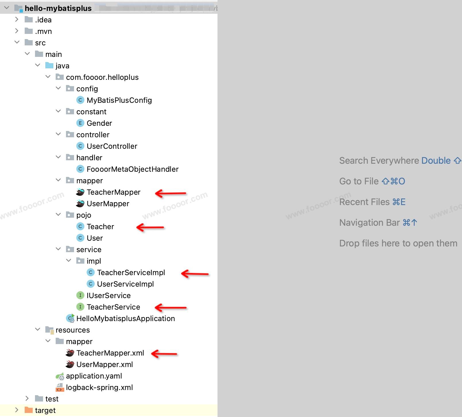Image resolution: width=462 pixels, height=417 pixels.
Task: Click the class icon next to MyBatisPlusConfig
Action: (80, 100)
